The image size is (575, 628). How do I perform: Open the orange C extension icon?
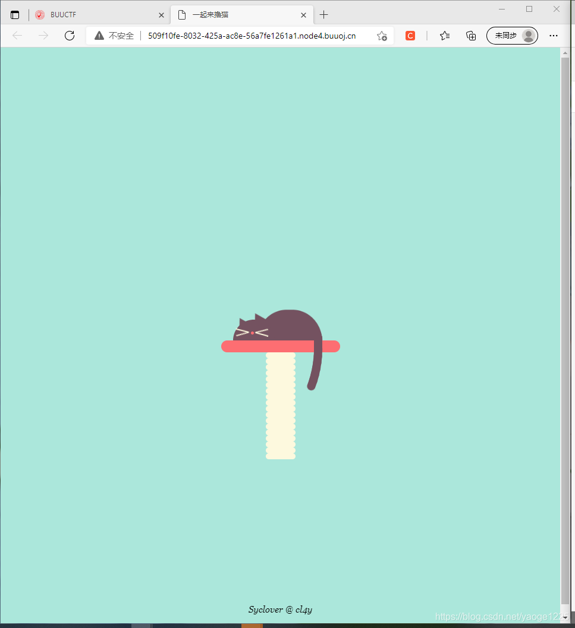point(410,36)
